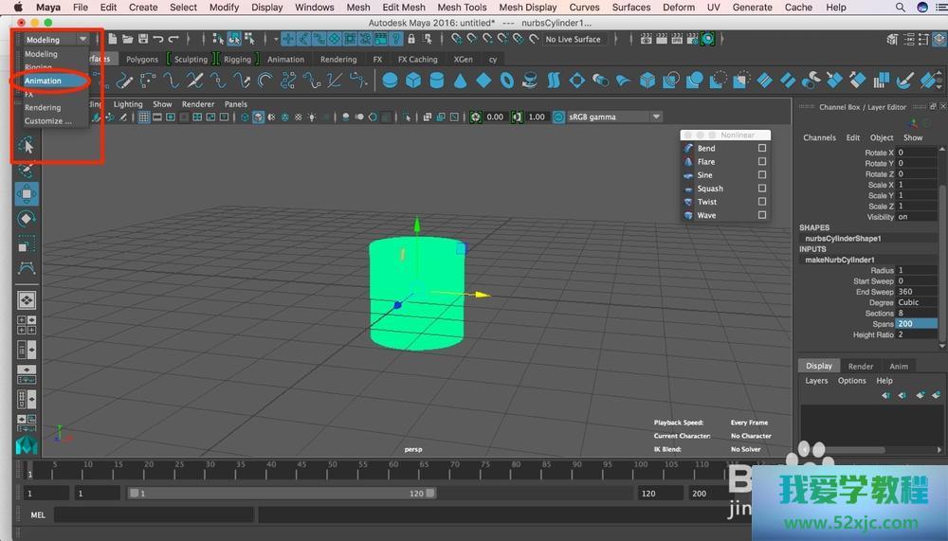Click the save scene icon
This screenshot has width=948, height=541.
point(142,39)
